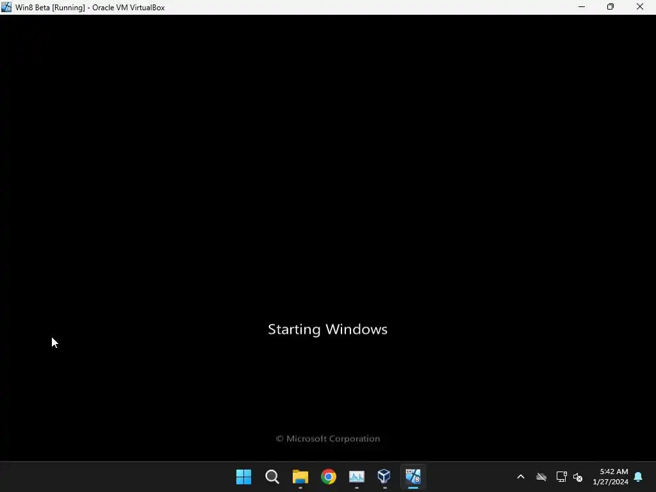This screenshot has width=656, height=492.
Task: Open File Explorer from taskbar
Action: tap(300, 477)
